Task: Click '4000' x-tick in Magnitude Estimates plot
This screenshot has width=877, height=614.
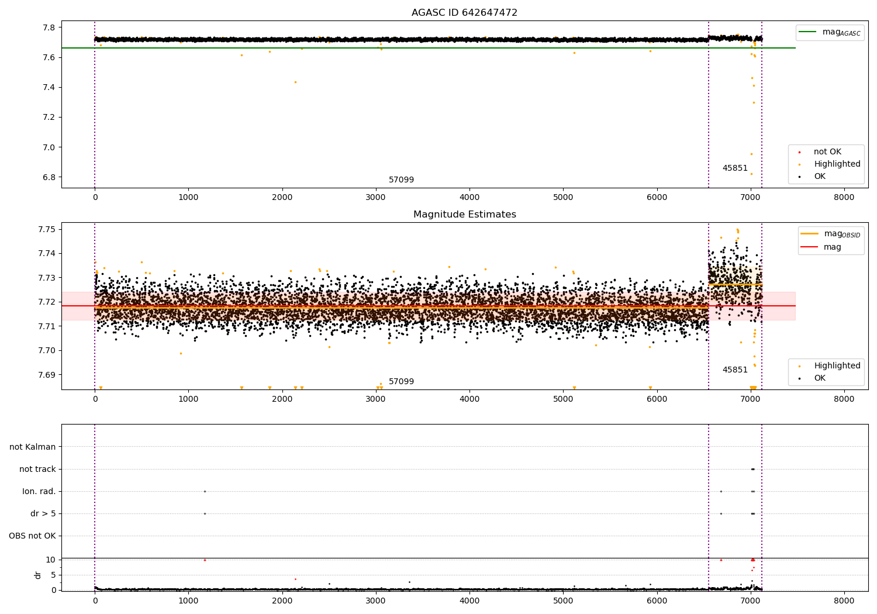Action: pos(469,399)
